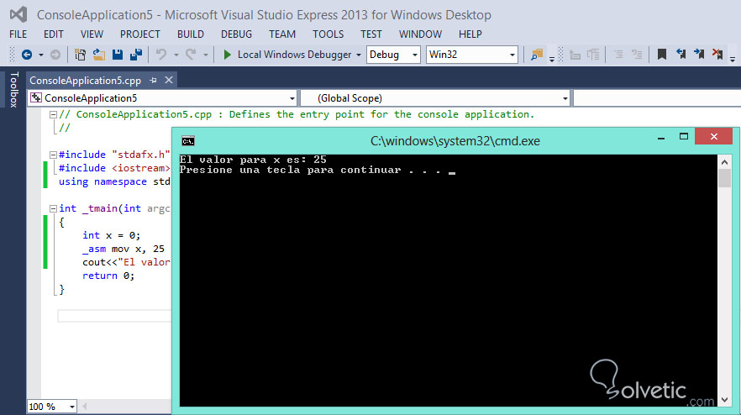741x415 pixels.
Task: Open the HELP menu
Action: tap(470, 34)
